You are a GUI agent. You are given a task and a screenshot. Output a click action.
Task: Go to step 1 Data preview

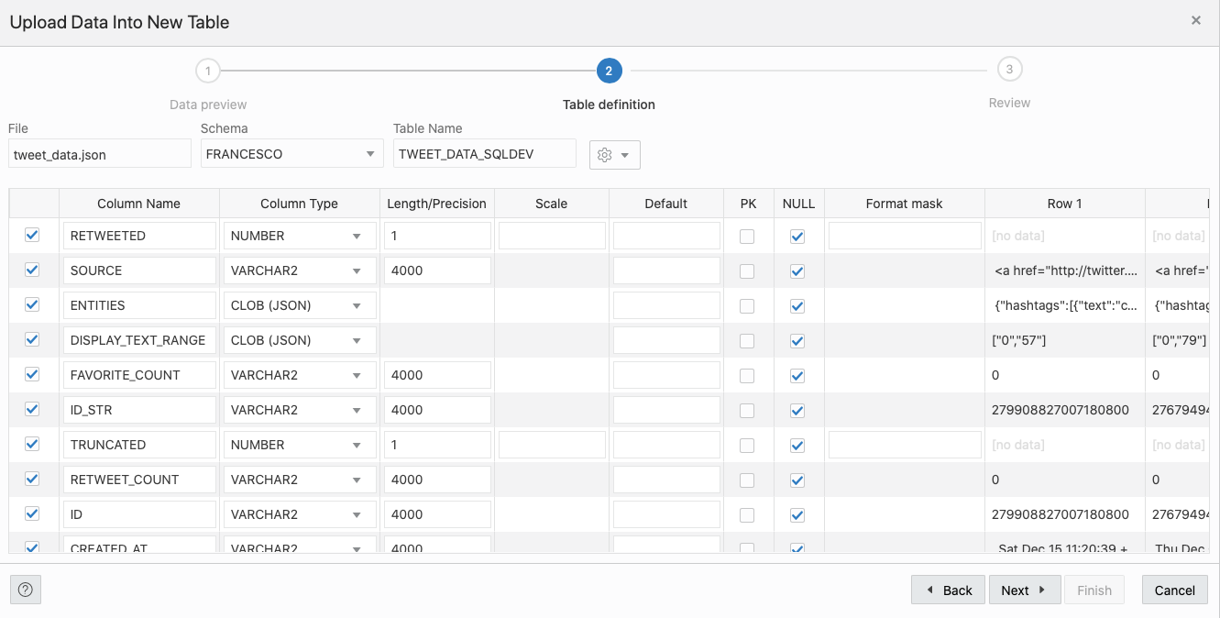208,71
